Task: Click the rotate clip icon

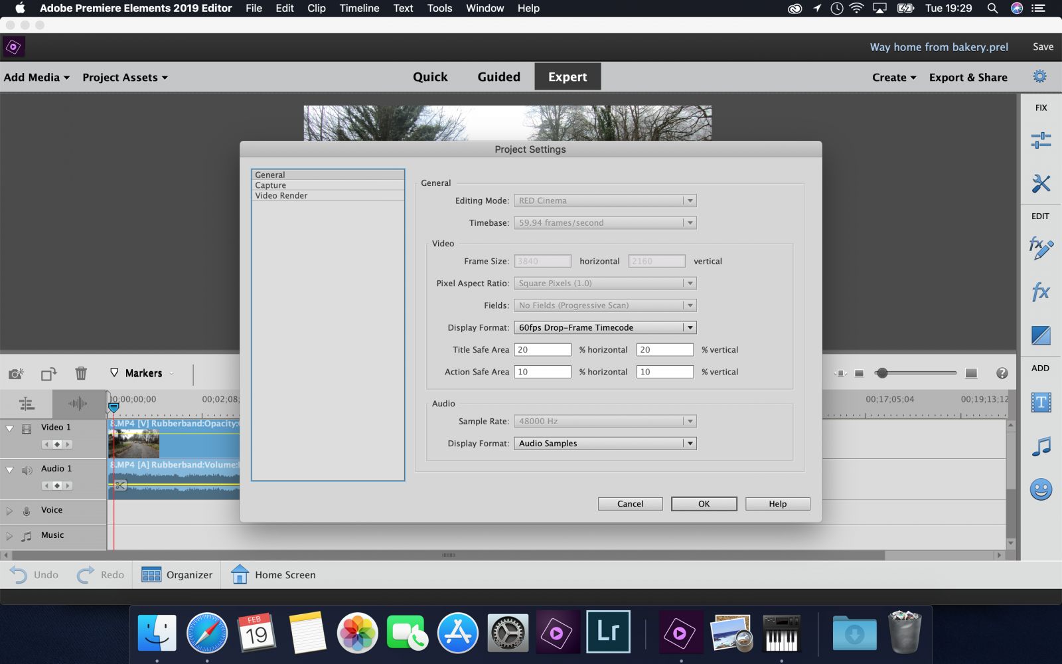Action: pos(48,374)
